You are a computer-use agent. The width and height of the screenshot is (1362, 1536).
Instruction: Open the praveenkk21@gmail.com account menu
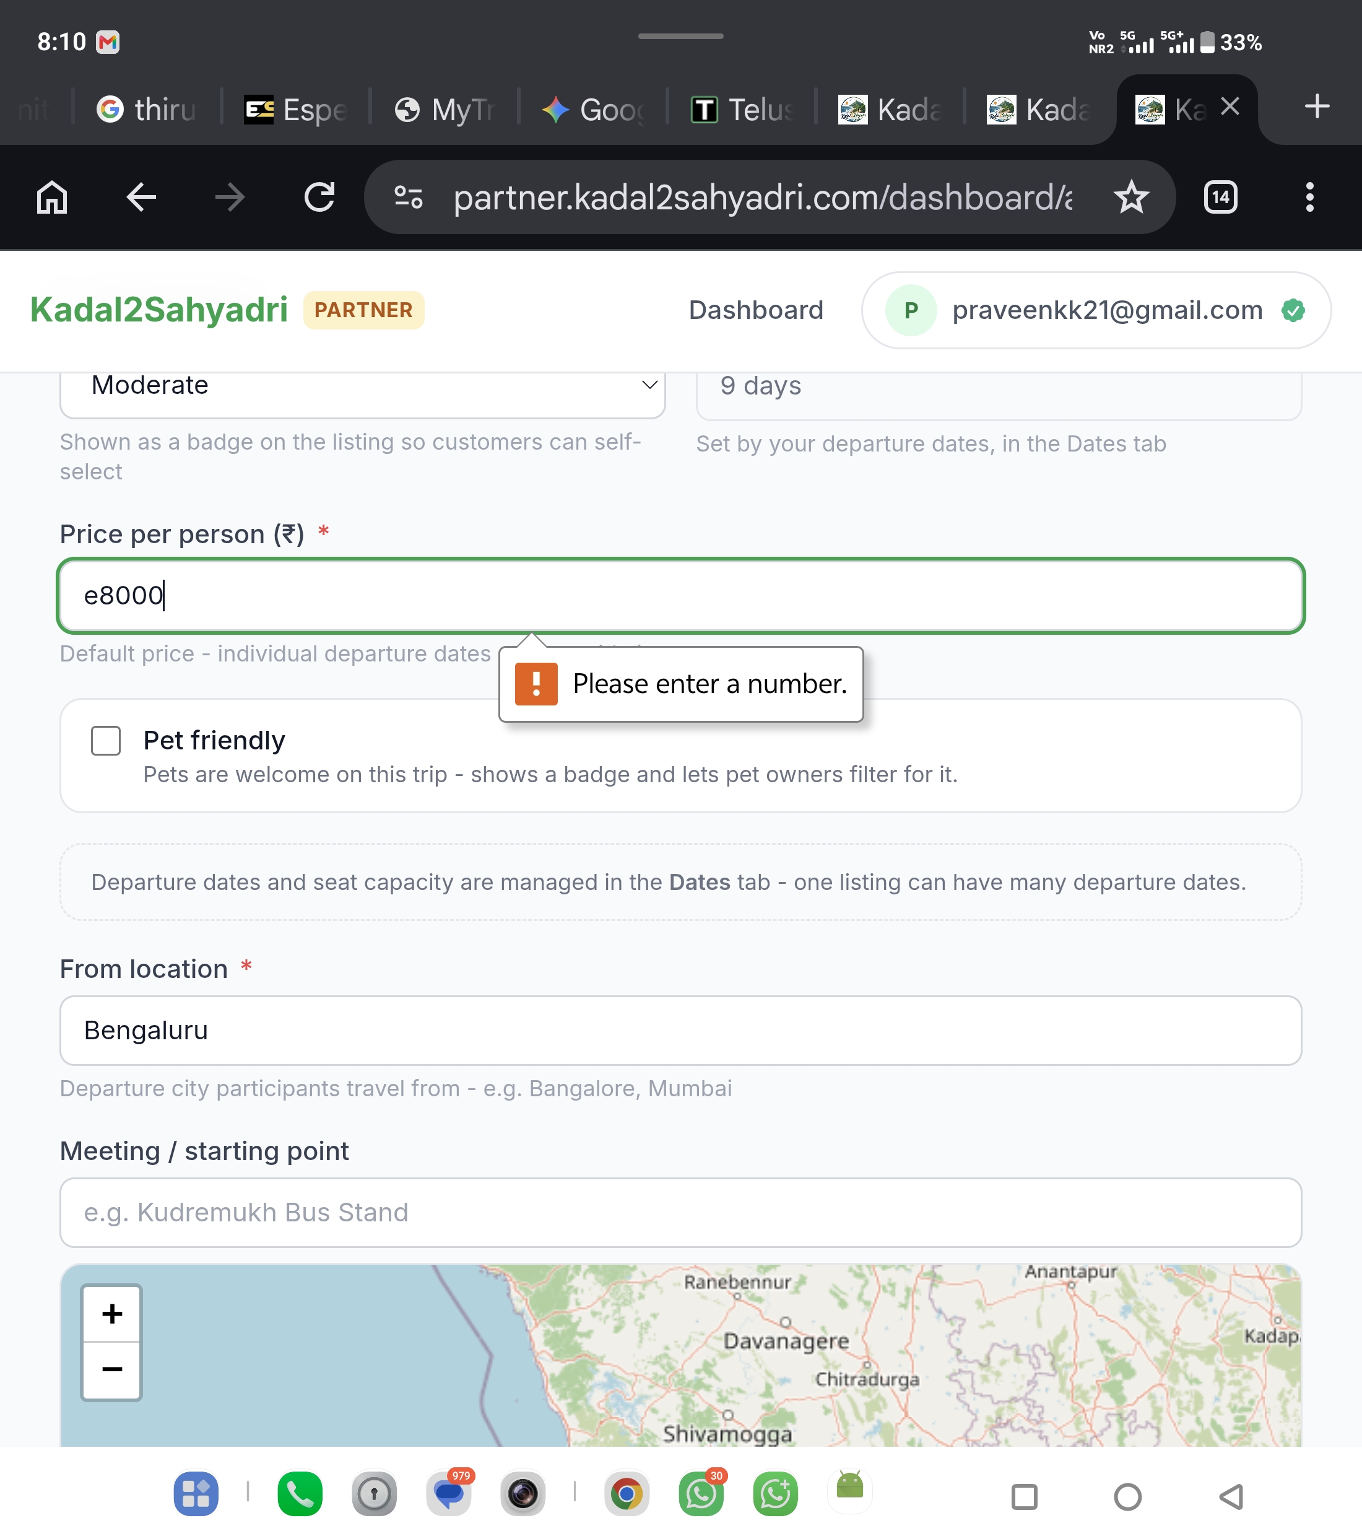tap(1096, 310)
